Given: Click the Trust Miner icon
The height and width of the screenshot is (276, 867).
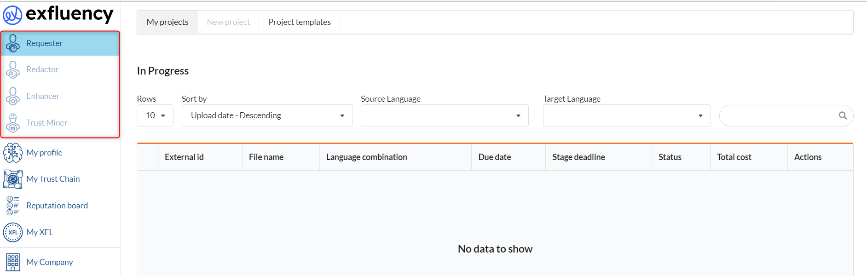Looking at the screenshot, I should tap(13, 123).
